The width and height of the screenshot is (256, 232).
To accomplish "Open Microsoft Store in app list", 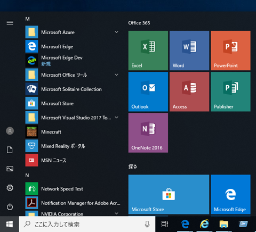I will click(73, 103).
